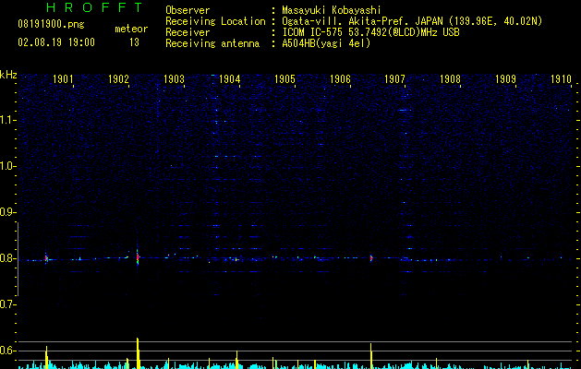Select the filename 08191900.png
581x369 pixels.
51,24
